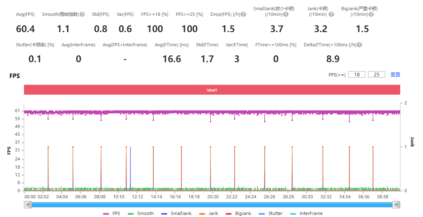Click the right handle of time range slider
Viewport: 423px width, 217px height.
396,205
